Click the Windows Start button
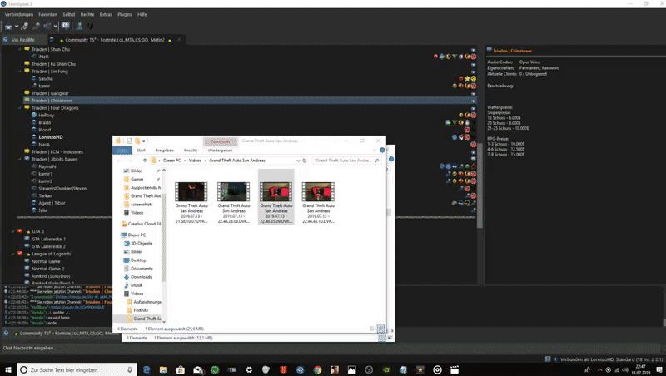666x376 pixels. [x=8, y=368]
